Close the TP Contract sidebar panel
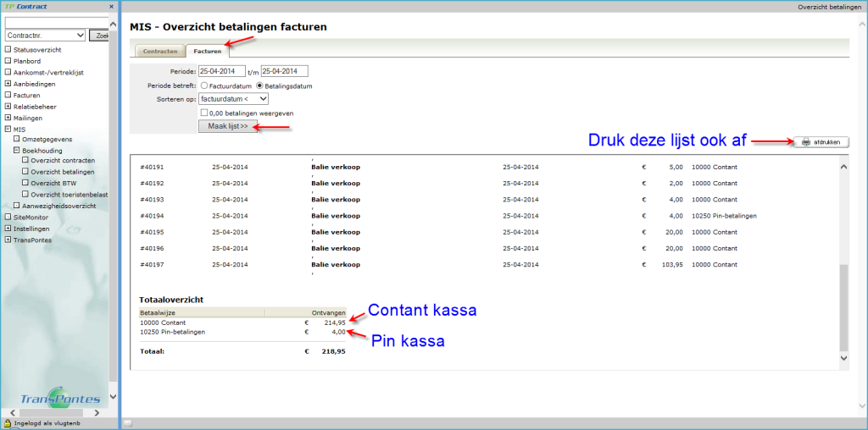 (111, 7)
